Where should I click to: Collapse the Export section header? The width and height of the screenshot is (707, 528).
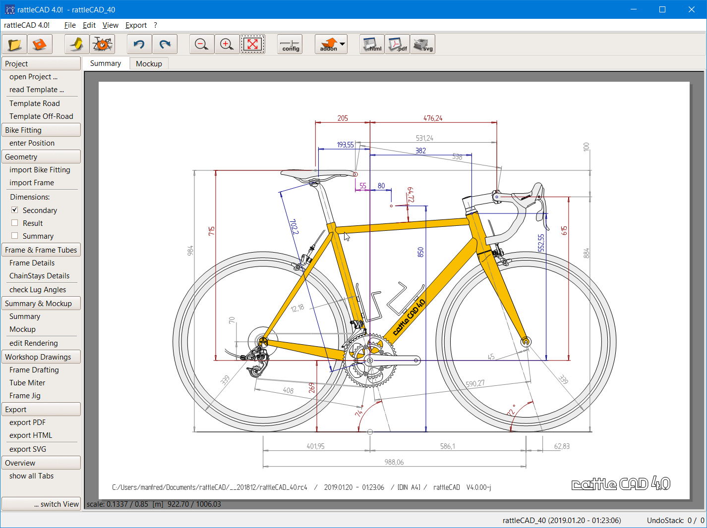click(x=41, y=409)
